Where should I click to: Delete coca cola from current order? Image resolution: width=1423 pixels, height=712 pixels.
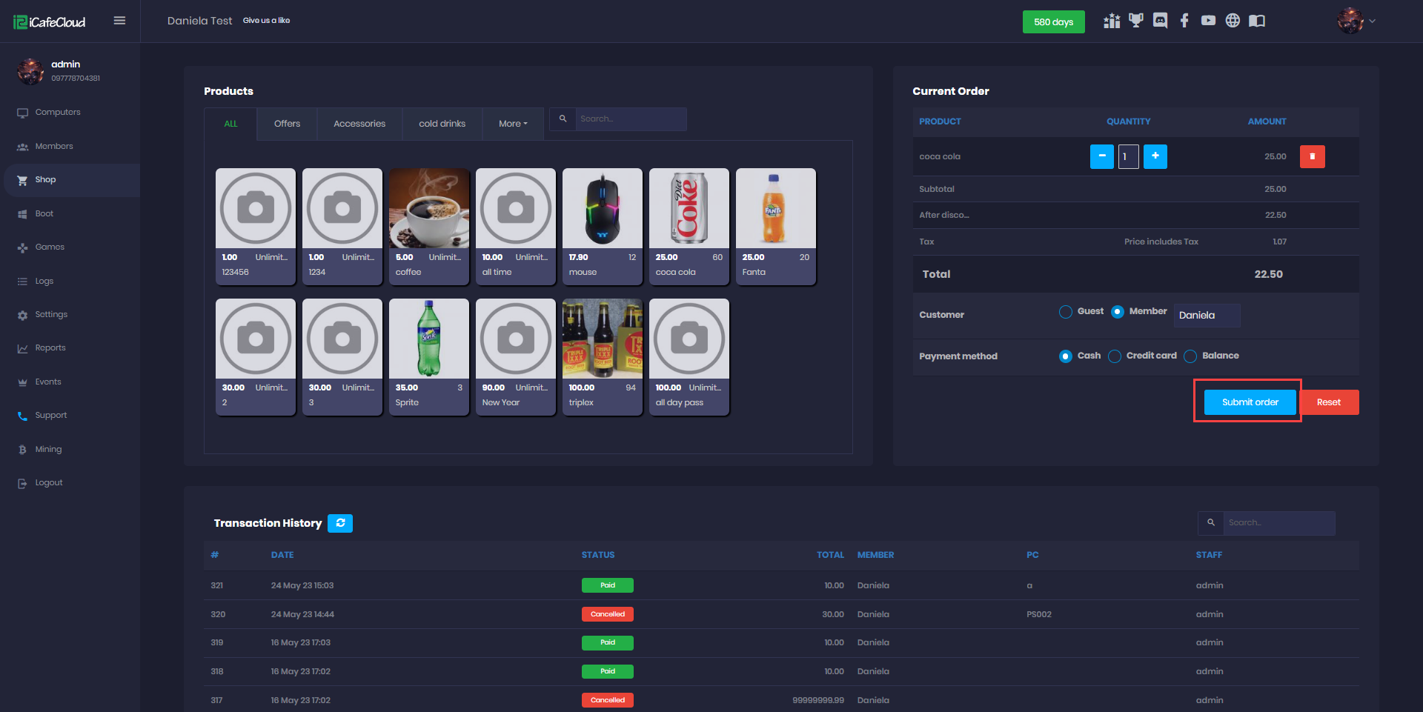pyautogui.click(x=1312, y=156)
